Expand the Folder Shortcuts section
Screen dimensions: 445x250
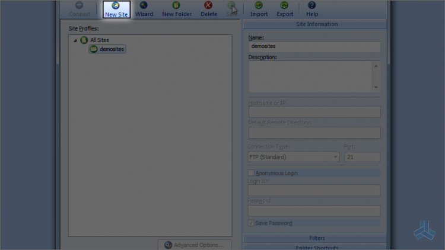(315, 247)
